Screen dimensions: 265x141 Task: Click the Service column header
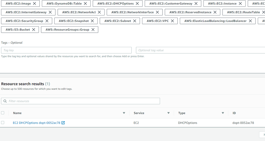tap(139, 113)
